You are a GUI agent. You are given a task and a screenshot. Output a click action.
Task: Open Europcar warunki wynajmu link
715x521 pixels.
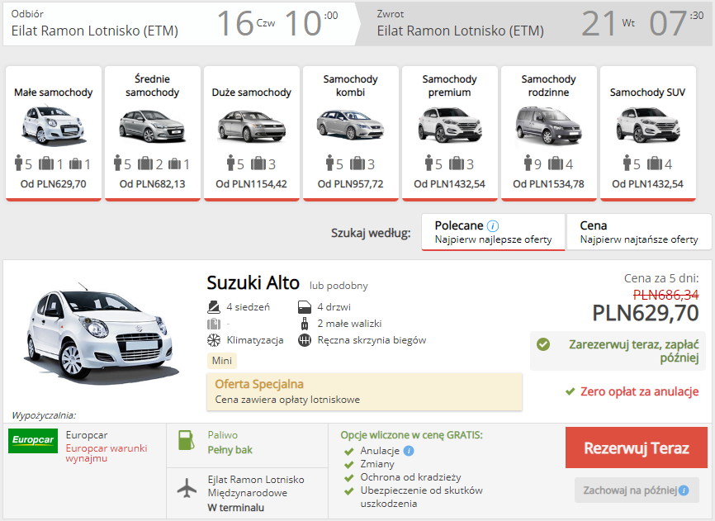(106, 452)
